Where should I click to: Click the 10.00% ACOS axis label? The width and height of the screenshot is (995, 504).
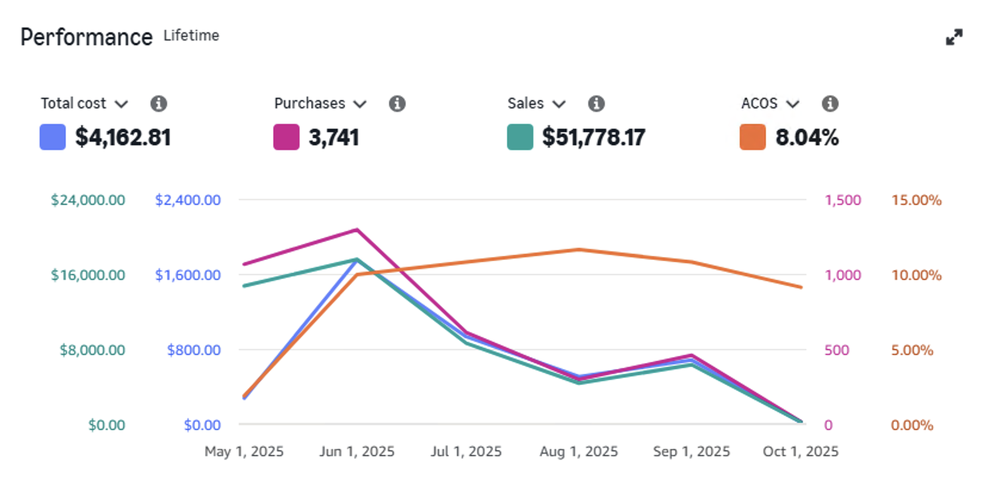916,275
